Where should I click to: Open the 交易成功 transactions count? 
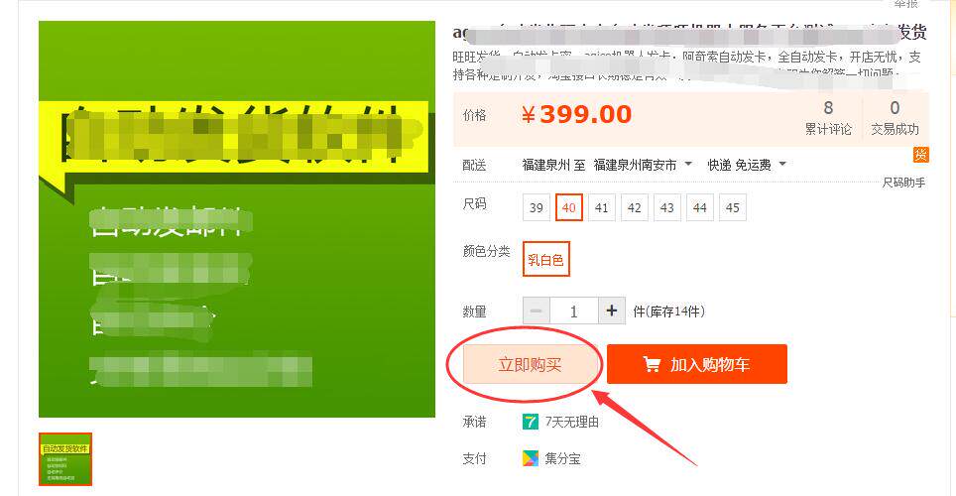895,118
